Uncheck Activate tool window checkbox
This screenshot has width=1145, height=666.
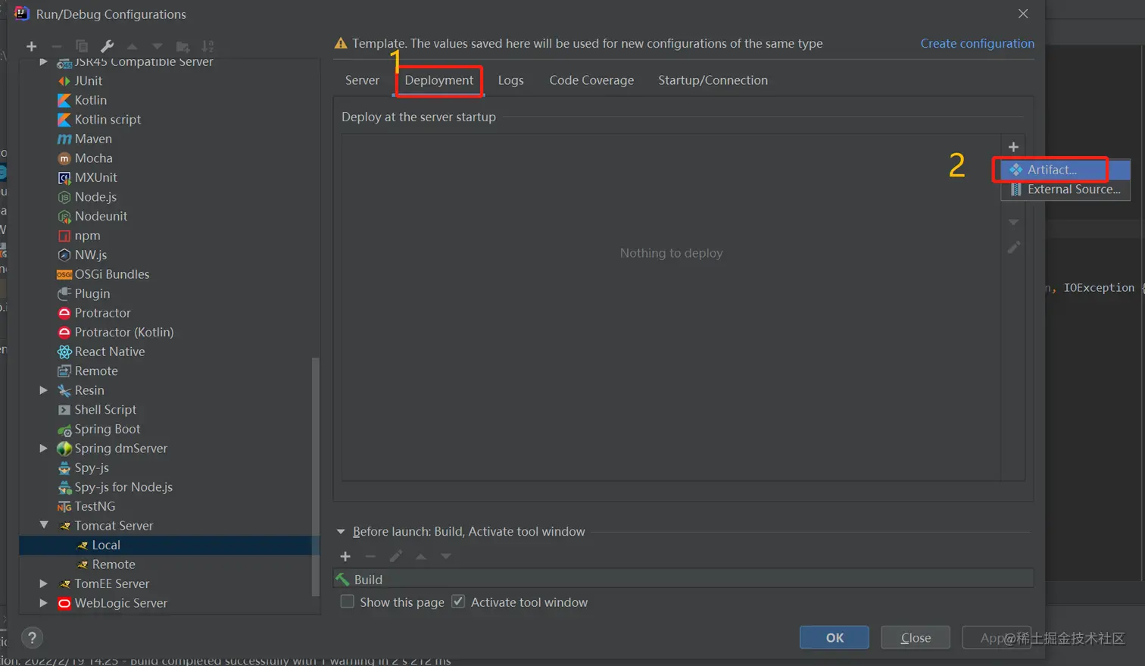pos(458,602)
